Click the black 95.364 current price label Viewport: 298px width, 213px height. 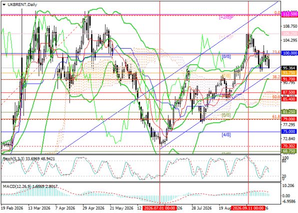pyautogui.click(x=289, y=68)
